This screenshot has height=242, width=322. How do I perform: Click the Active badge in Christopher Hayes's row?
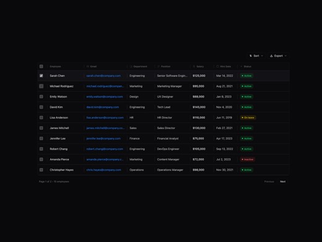[246, 170]
